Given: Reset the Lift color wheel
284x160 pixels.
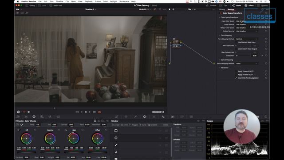Looking at the screenshot, I should click(x=35, y=130).
